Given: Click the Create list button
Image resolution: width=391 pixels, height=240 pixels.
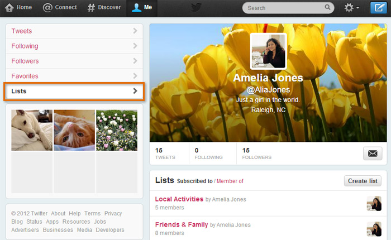Looking at the screenshot, I should 363,181.
